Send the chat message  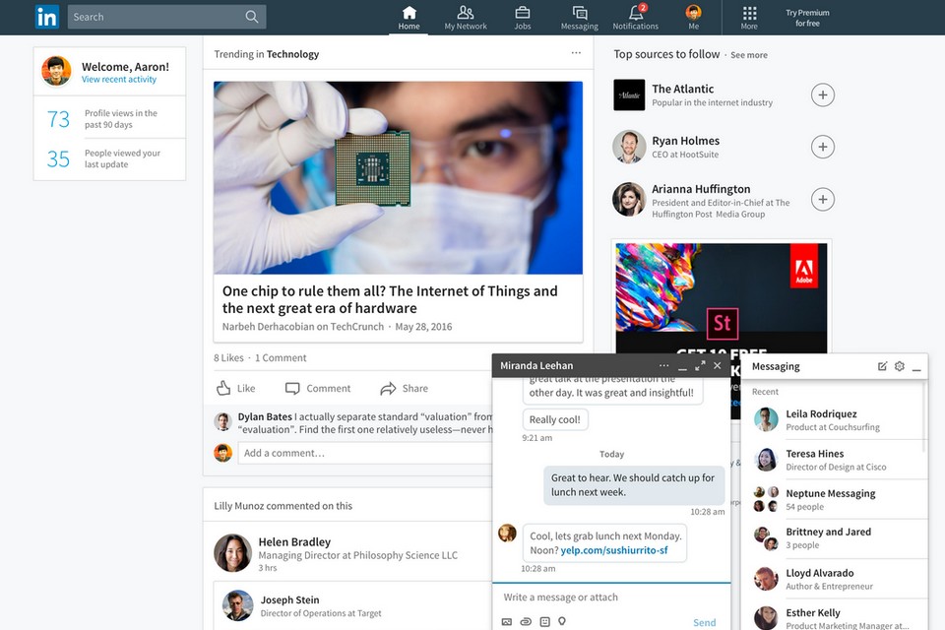705,622
